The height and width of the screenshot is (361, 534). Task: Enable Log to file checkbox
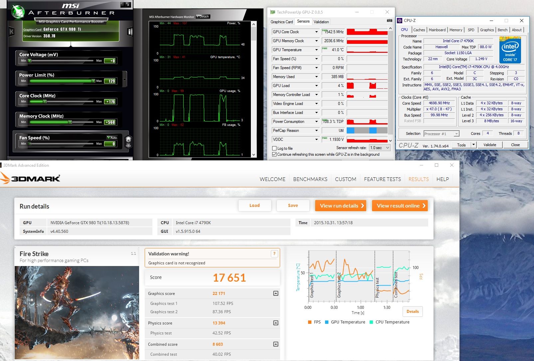[x=274, y=148]
